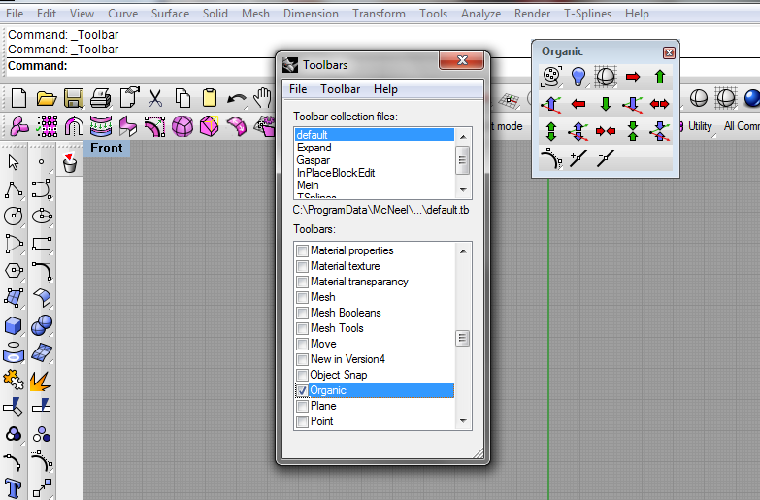Close the Organic floating toolbar

point(669,52)
